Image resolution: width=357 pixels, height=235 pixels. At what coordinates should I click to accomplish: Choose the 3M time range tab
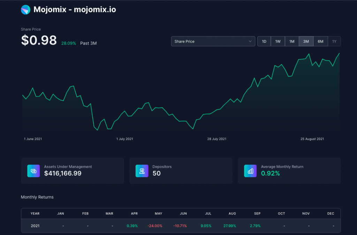(306, 41)
